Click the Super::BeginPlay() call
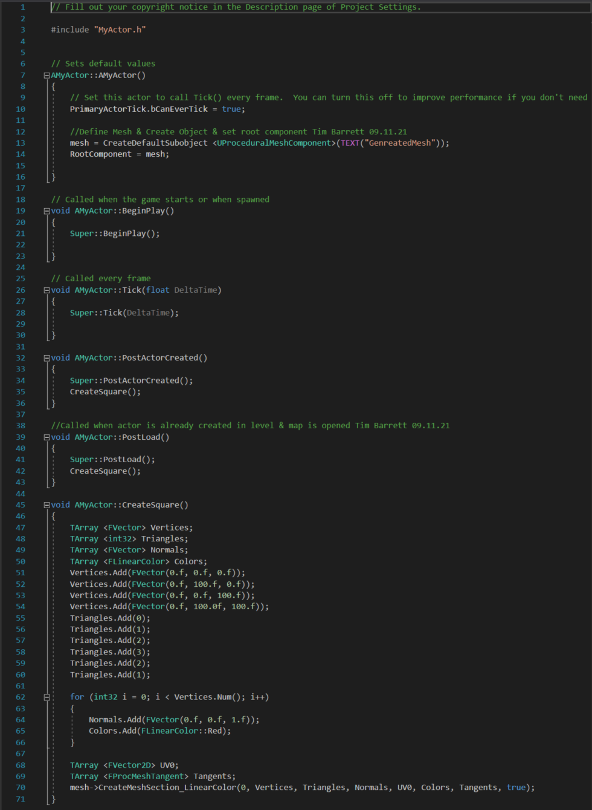Viewport: 592px width, 810px height. tap(114, 234)
